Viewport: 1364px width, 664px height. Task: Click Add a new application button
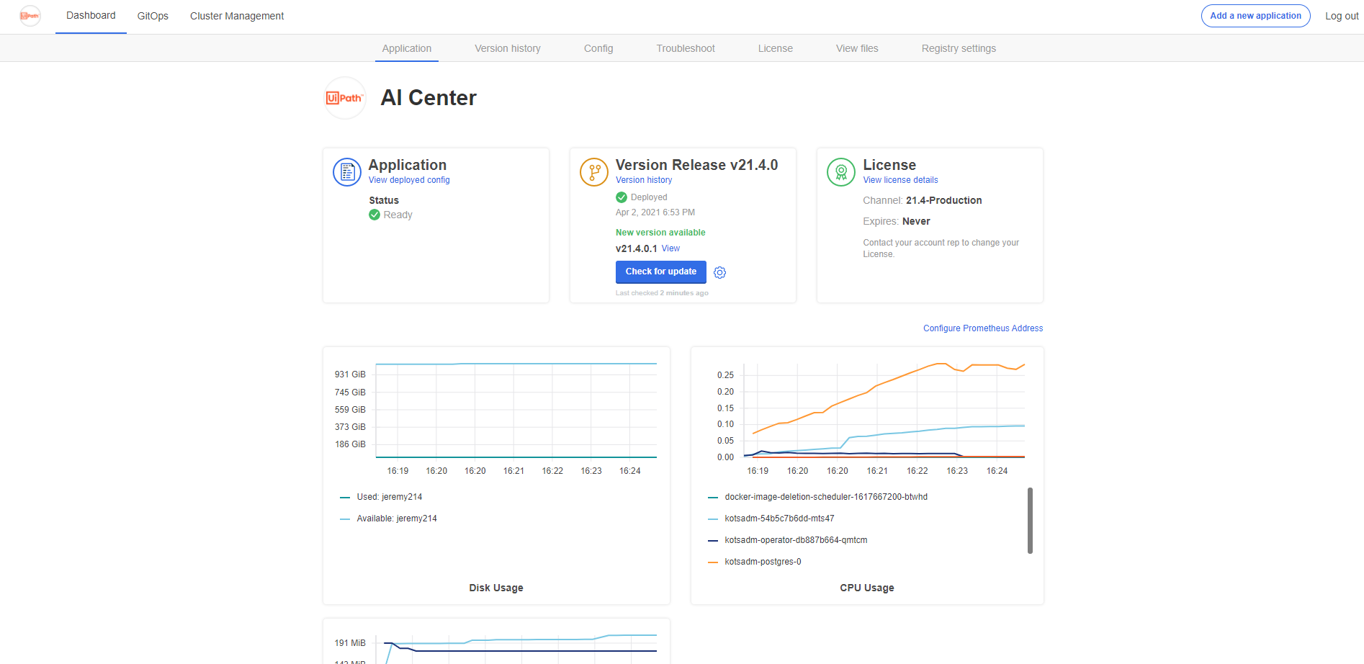point(1256,16)
